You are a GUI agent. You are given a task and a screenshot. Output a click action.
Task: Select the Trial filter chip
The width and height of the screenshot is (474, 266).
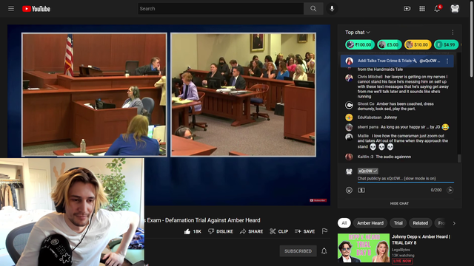click(398, 223)
